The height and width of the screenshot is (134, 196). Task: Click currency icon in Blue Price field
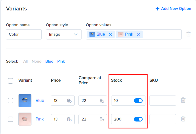pyautogui.click(x=69, y=101)
